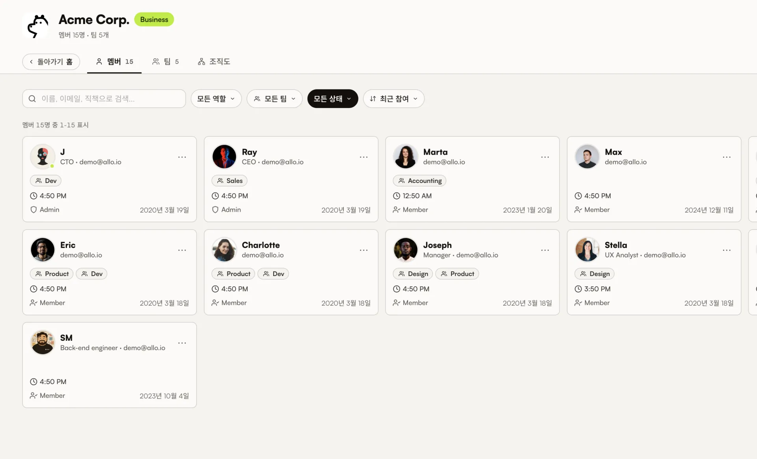757x459 pixels.
Task: Open the more options menu on SM's card
Action: pos(182,343)
